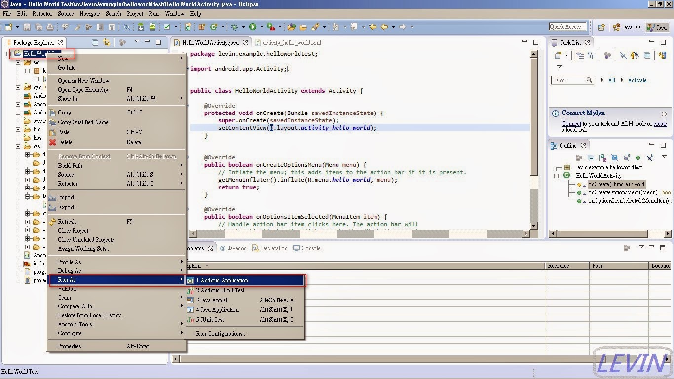This screenshot has width=674, height=379.
Task: Toggle Link with Editor in Package Explorer
Action: click(x=107, y=43)
